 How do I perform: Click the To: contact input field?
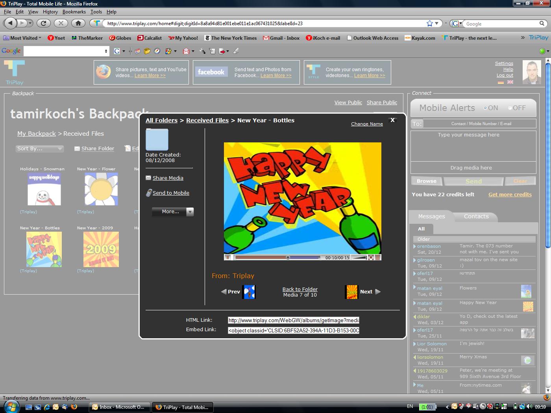pyautogui.click(x=481, y=124)
